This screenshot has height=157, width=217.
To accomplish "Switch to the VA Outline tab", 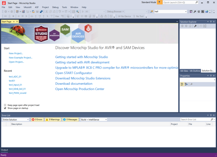I will (195, 71).
